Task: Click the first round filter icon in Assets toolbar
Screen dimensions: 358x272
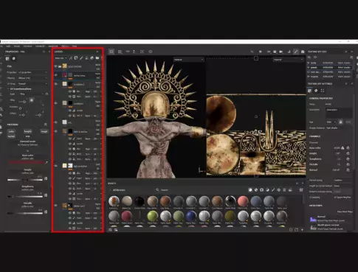Action: tap(250, 190)
